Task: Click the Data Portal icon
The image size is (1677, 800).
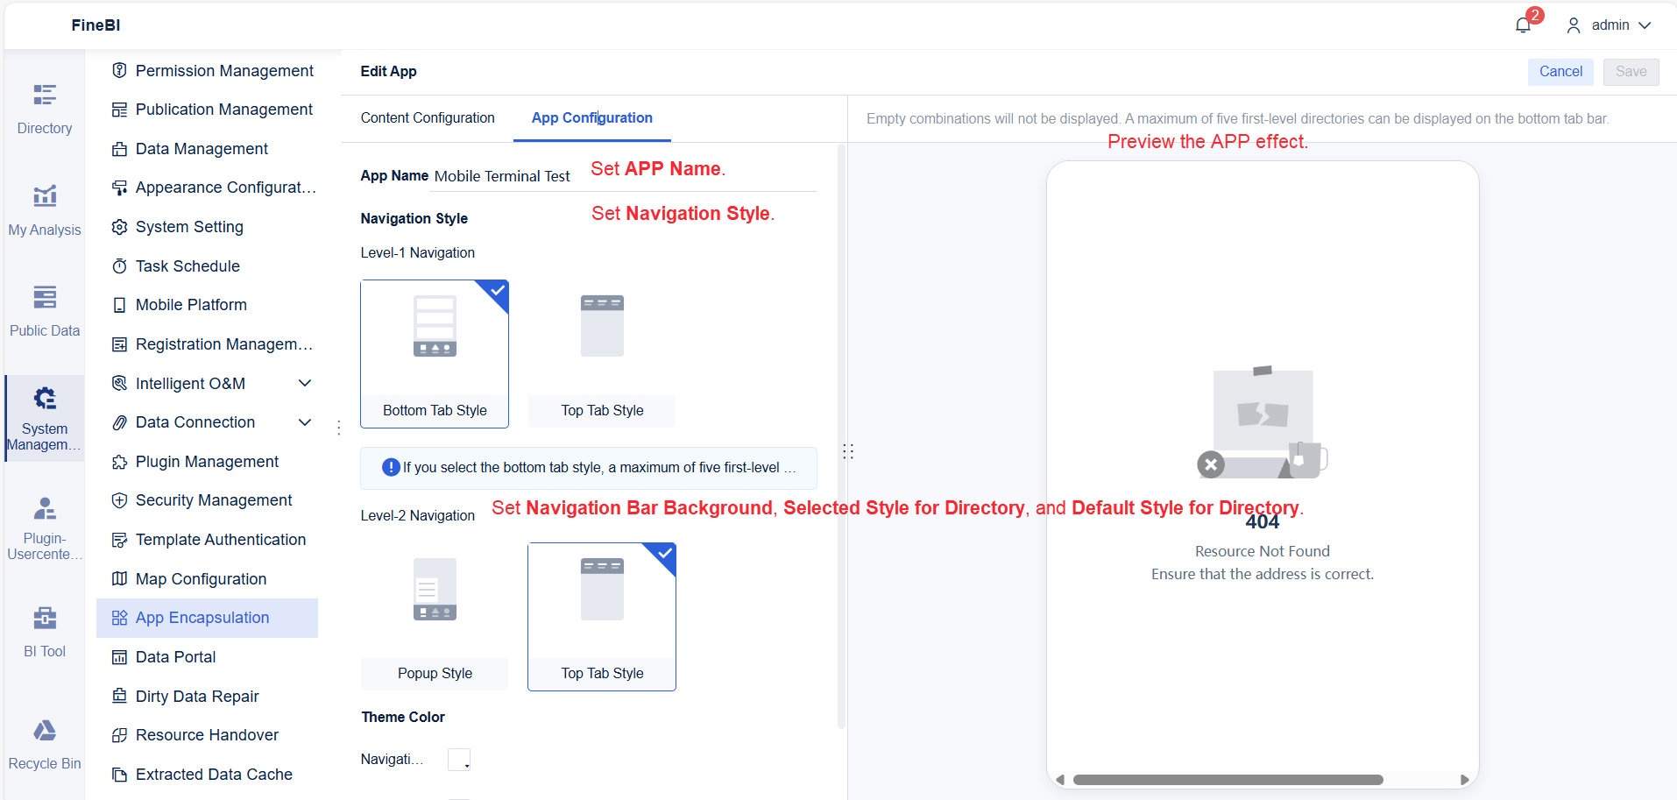Action: pos(120,657)
